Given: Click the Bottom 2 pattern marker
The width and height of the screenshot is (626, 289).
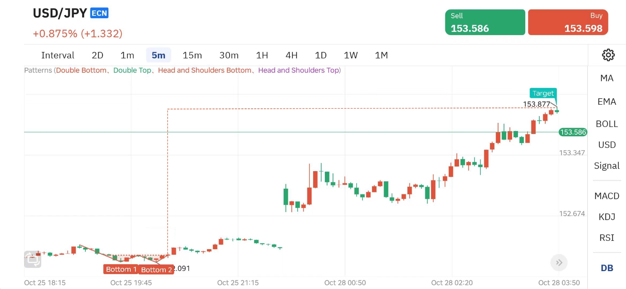Looking at the screenshot, I should (x=156, y=270).
